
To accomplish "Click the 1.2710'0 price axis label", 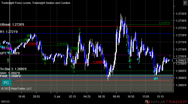I will point(181,49).
